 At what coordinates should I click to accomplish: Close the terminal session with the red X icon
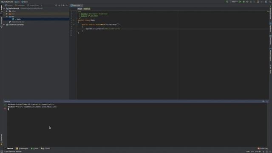5,109
